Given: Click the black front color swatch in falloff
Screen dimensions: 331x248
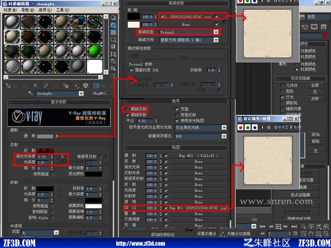Looking at the screenshot, I should (x=133, y=17).
